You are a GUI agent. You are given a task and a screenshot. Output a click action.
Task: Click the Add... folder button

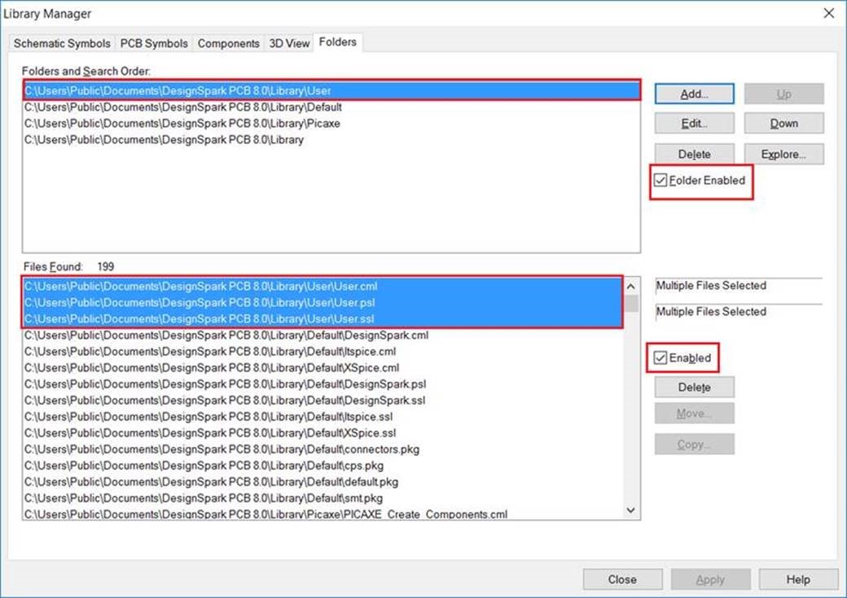(x=694, y=94)
